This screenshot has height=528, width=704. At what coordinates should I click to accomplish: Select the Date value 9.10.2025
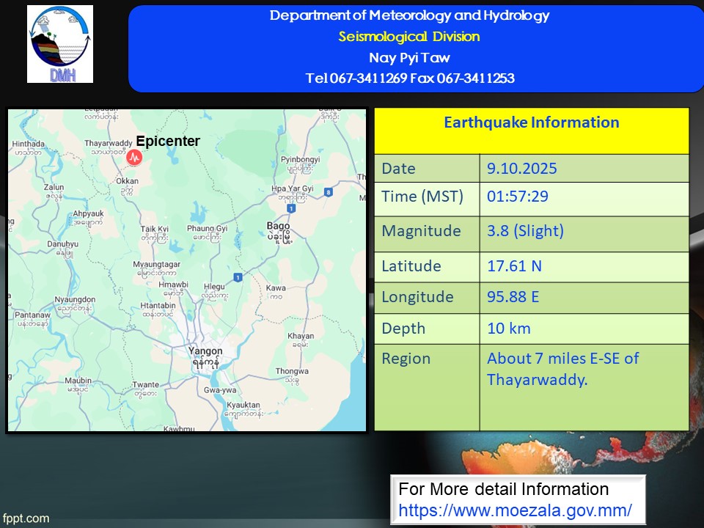521,169
